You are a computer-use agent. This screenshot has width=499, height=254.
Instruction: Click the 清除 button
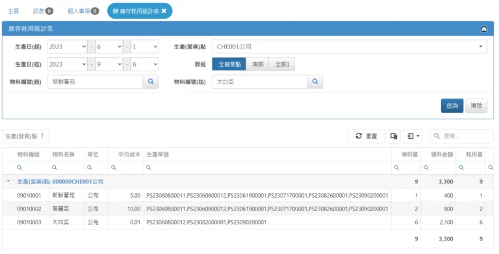(x=476, y=106)
